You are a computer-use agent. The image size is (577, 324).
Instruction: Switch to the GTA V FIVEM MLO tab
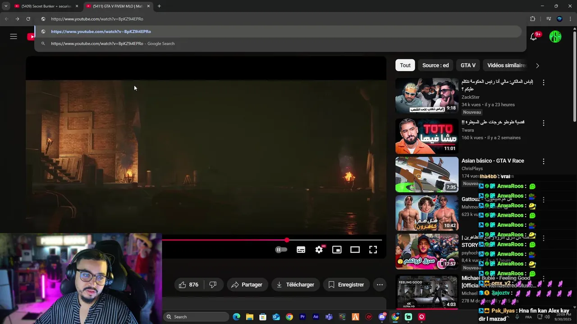(x=119, y=6)
